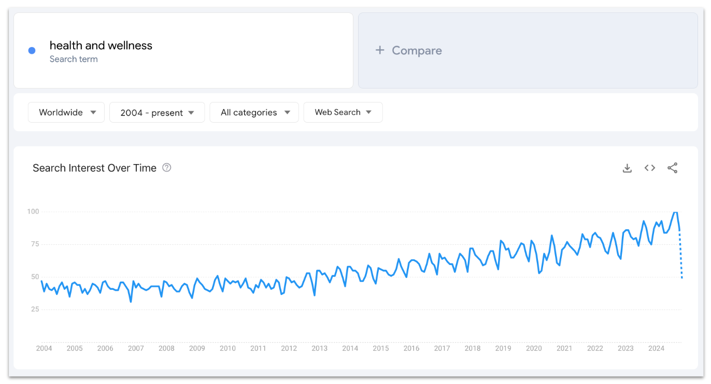Click the 2010 x-axis label
Screen dimensions: 711x384
pos(227,348)
